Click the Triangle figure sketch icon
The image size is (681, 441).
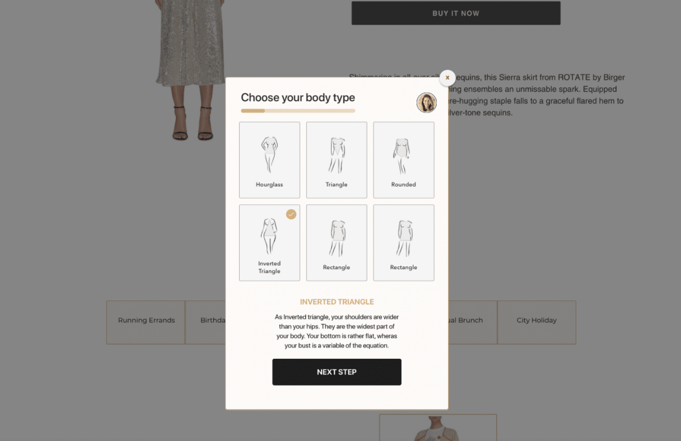[337, 154]
